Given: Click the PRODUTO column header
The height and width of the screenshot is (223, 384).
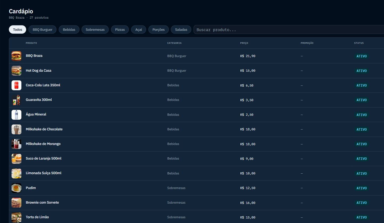Looking at the screenshot, I should (x=31, y=43).
